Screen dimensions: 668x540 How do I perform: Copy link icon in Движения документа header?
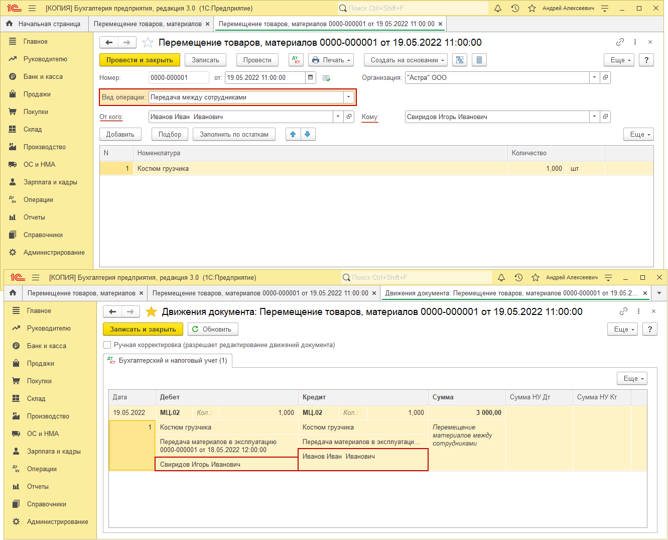pyautogui.click(x=624, y=311)
